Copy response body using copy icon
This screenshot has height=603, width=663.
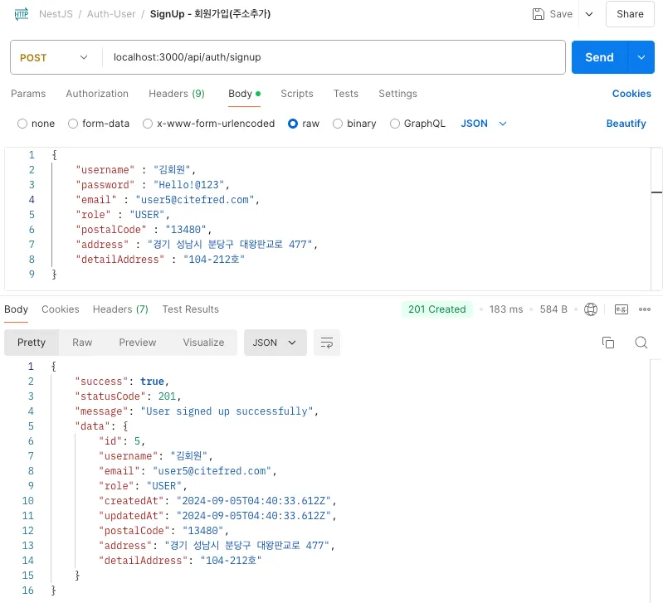coord(608,343)
